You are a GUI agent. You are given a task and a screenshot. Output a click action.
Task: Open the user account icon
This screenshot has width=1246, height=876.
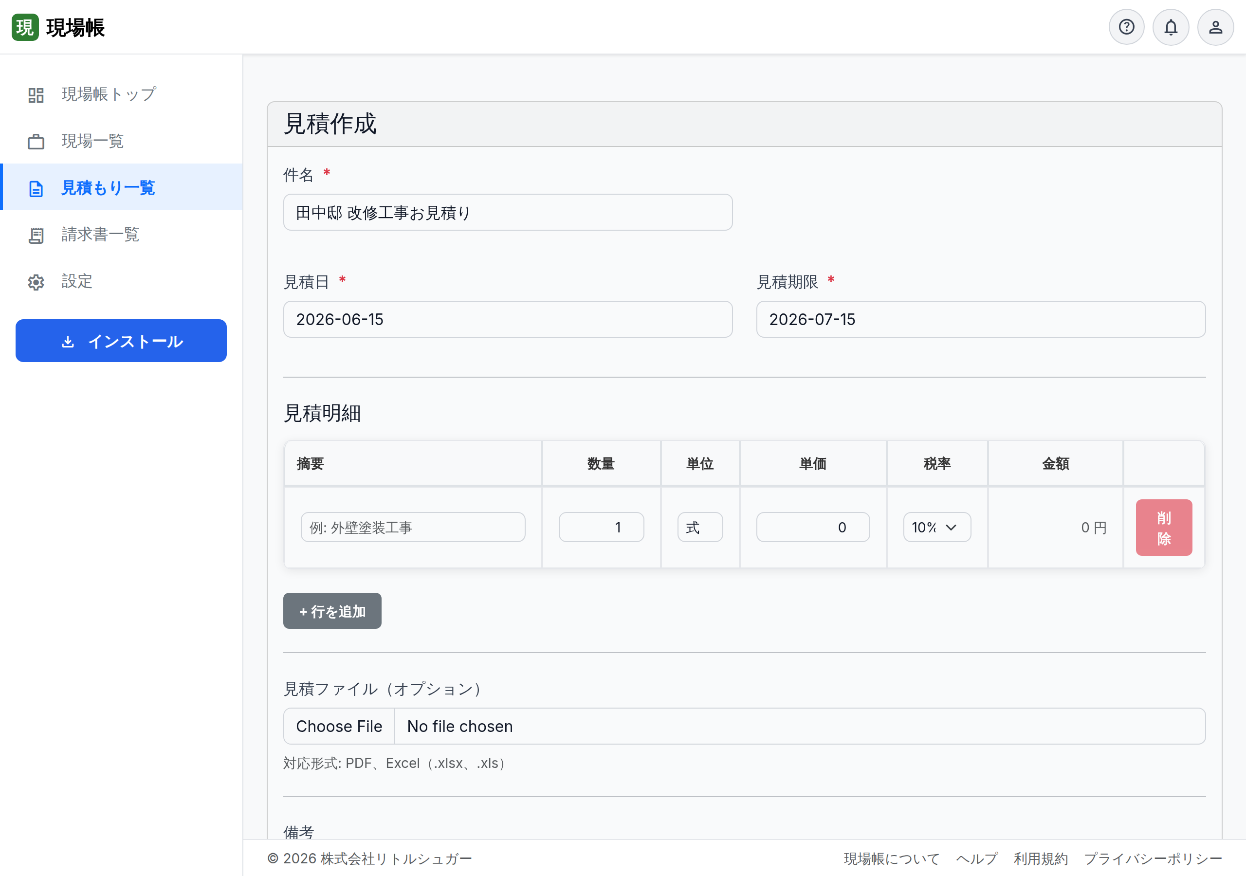[1216, 27]
